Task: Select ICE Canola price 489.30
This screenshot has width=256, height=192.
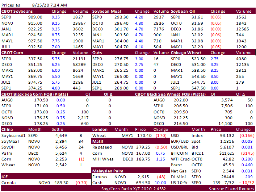Action: click(61, 183)
